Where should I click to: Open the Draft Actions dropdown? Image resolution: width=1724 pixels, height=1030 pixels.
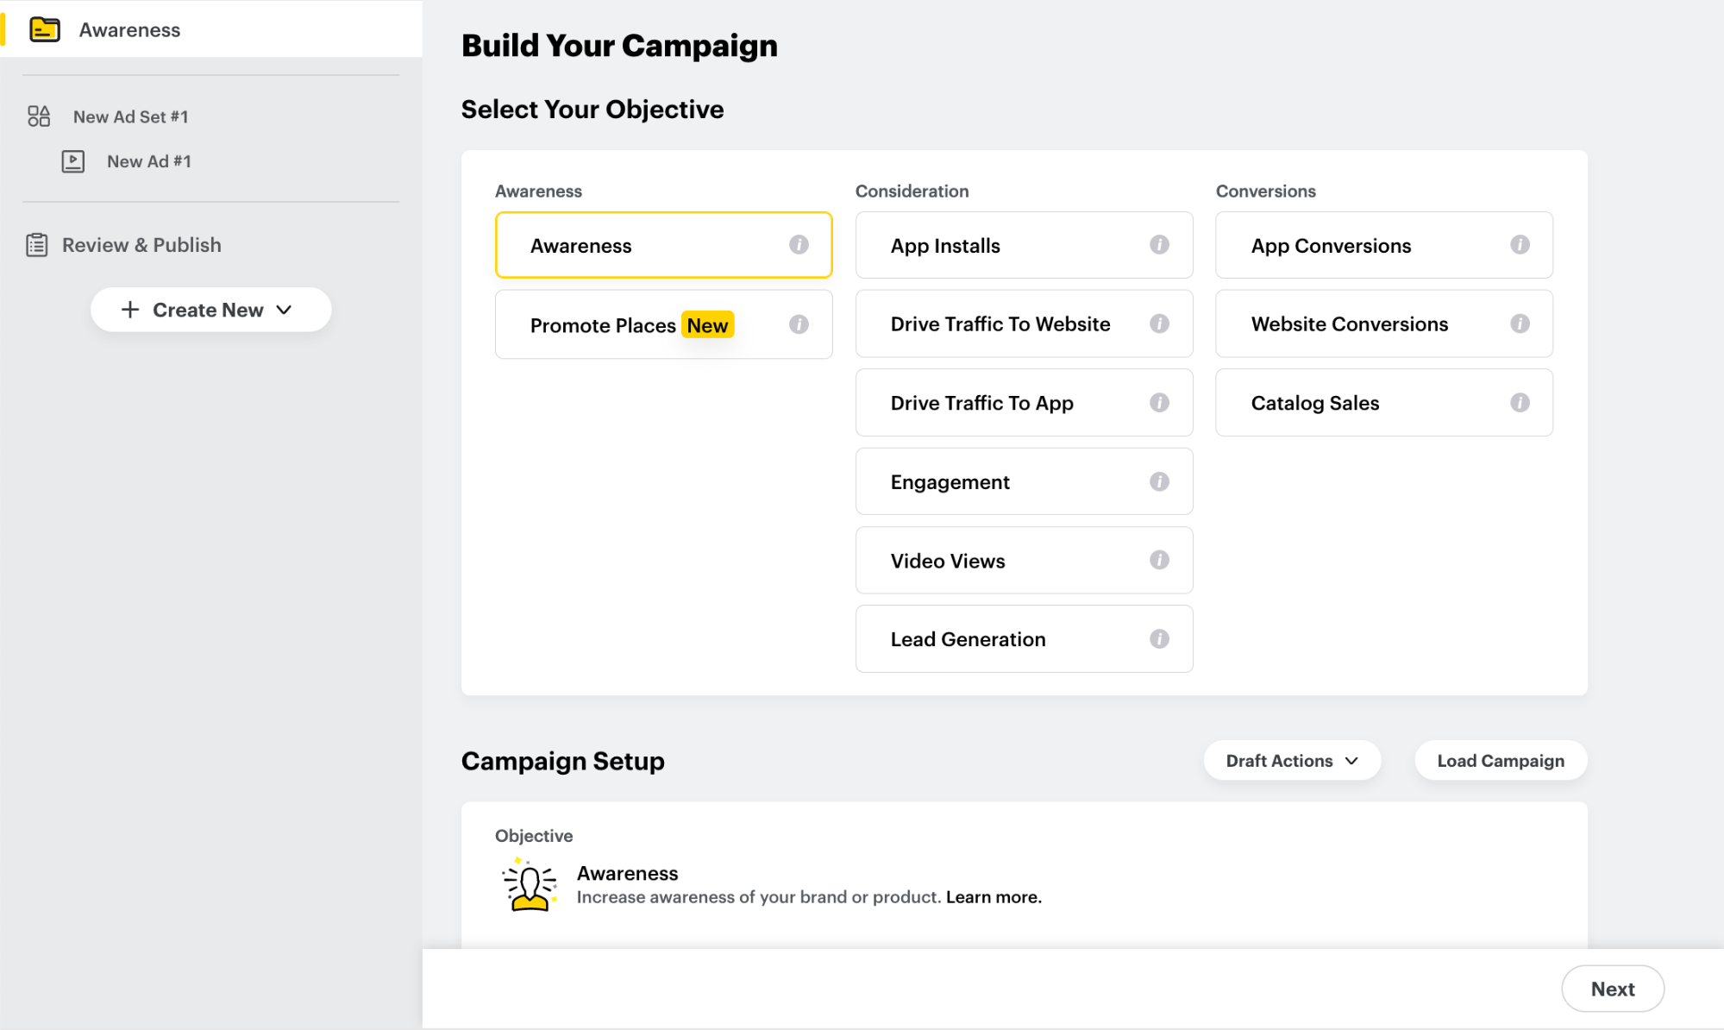(1291, 760)
